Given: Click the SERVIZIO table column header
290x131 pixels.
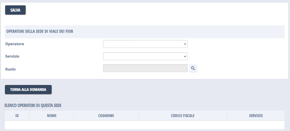Looking at the screenshot, I should 256,116.
